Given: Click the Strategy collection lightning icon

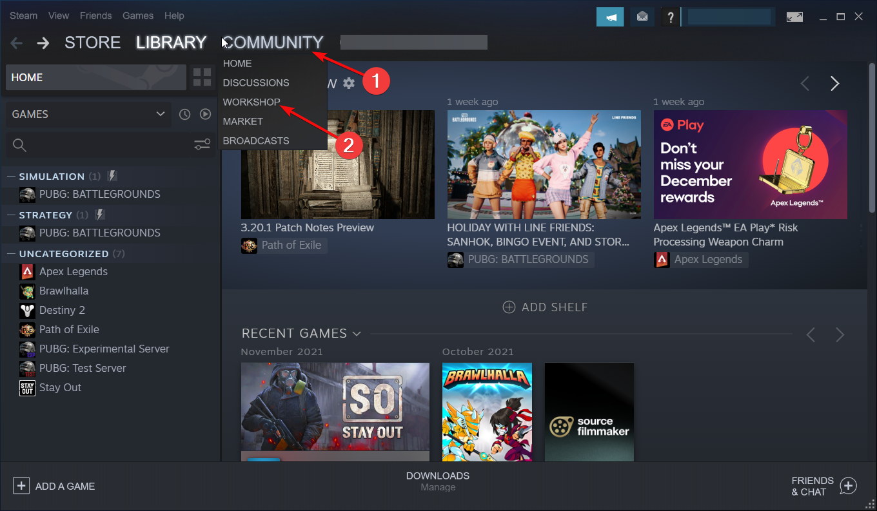Looking at the screenshot, I should (x=99, y=215).
